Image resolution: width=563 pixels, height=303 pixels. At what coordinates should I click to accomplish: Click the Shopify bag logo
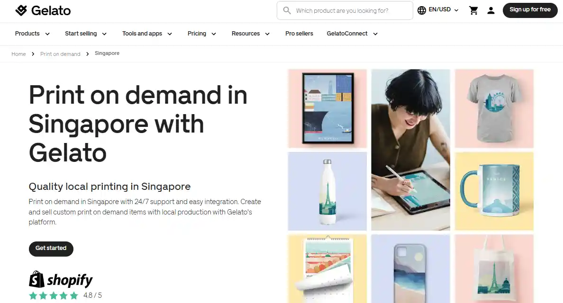pos(36,279)
